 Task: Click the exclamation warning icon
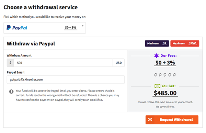click(11, 91)
